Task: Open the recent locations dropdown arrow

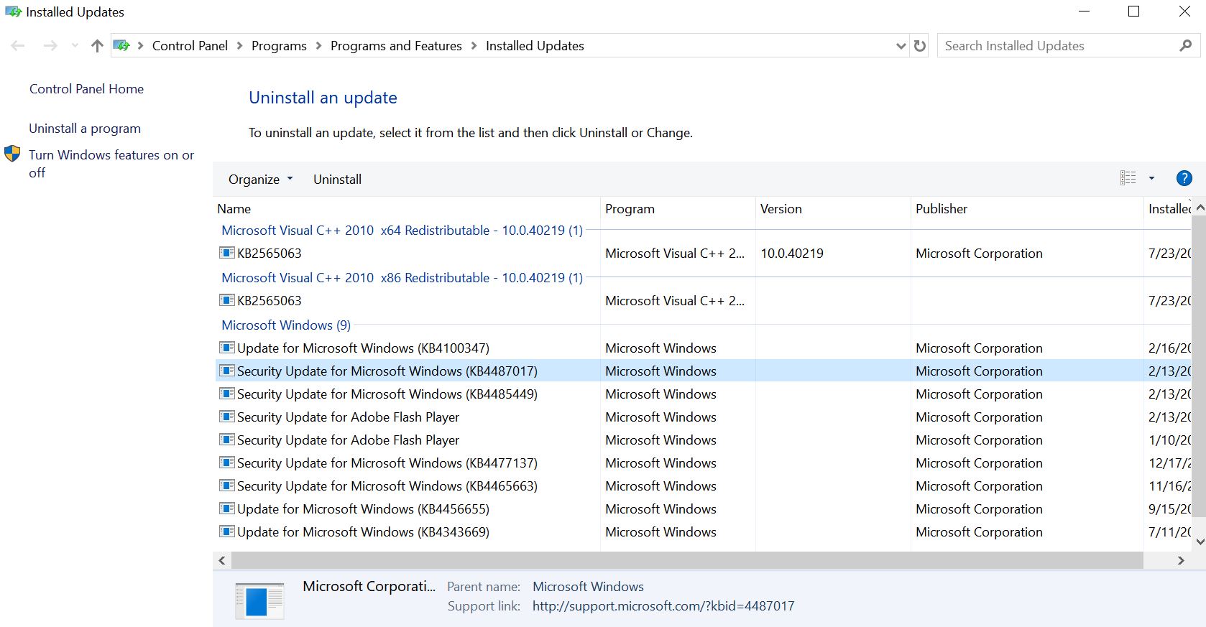Action: tap(75, 46)
